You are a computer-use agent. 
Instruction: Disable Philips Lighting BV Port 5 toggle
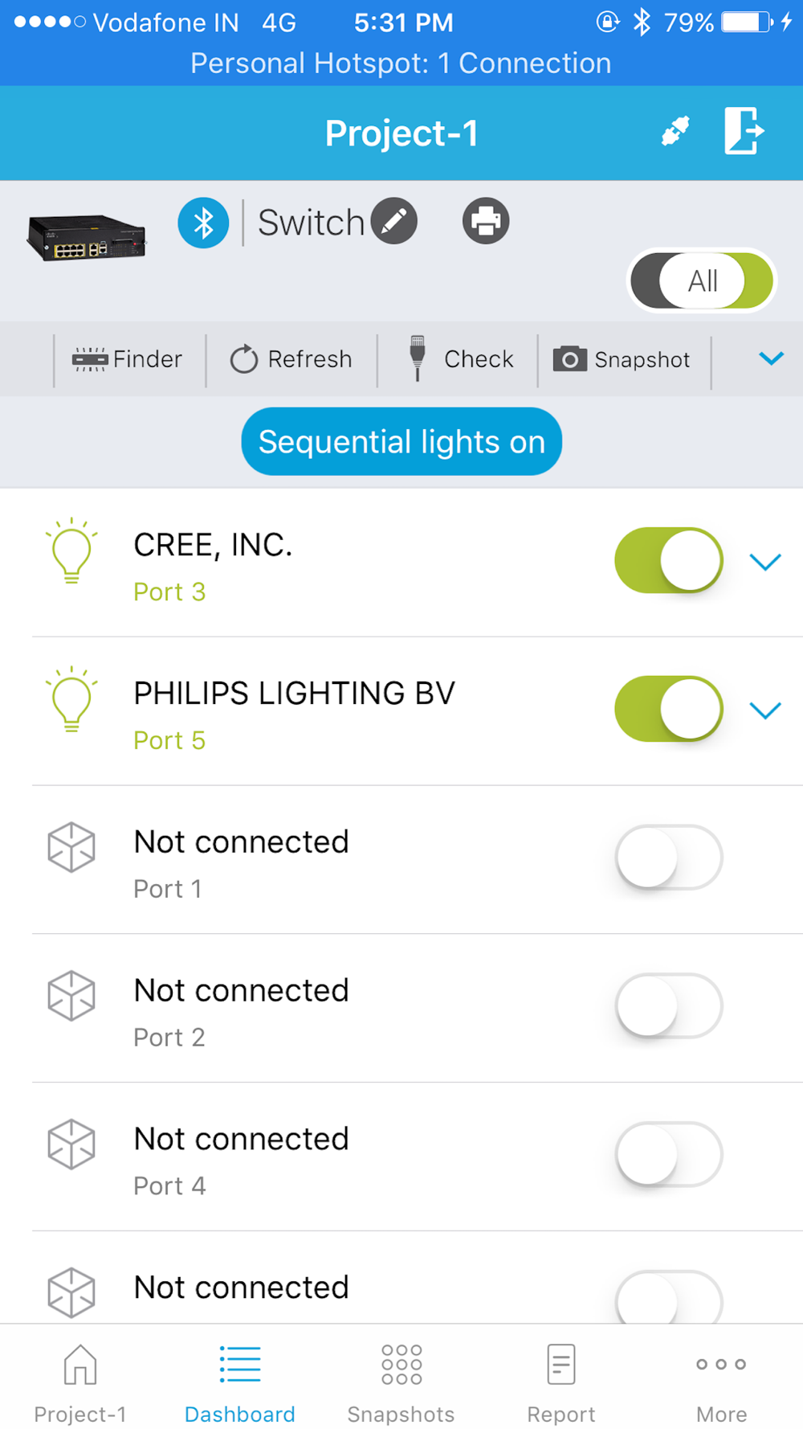point(668,709)
